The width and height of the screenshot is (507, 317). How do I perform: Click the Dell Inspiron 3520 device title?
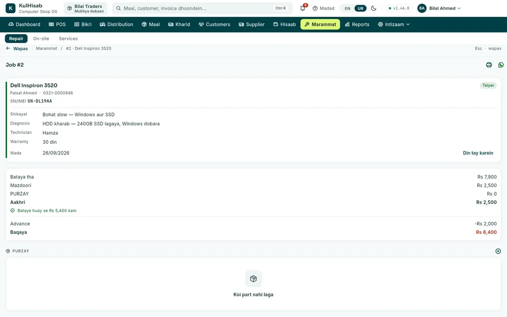pos(34,85)
